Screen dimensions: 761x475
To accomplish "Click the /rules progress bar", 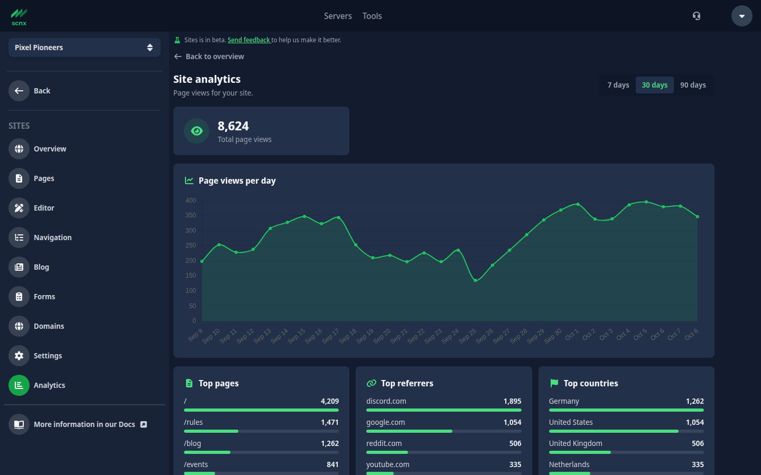I will click(261, 431).
